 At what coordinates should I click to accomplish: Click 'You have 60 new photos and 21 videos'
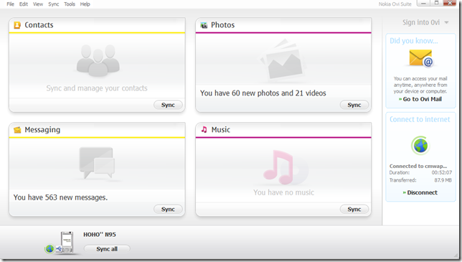click(x=263, y=93)
